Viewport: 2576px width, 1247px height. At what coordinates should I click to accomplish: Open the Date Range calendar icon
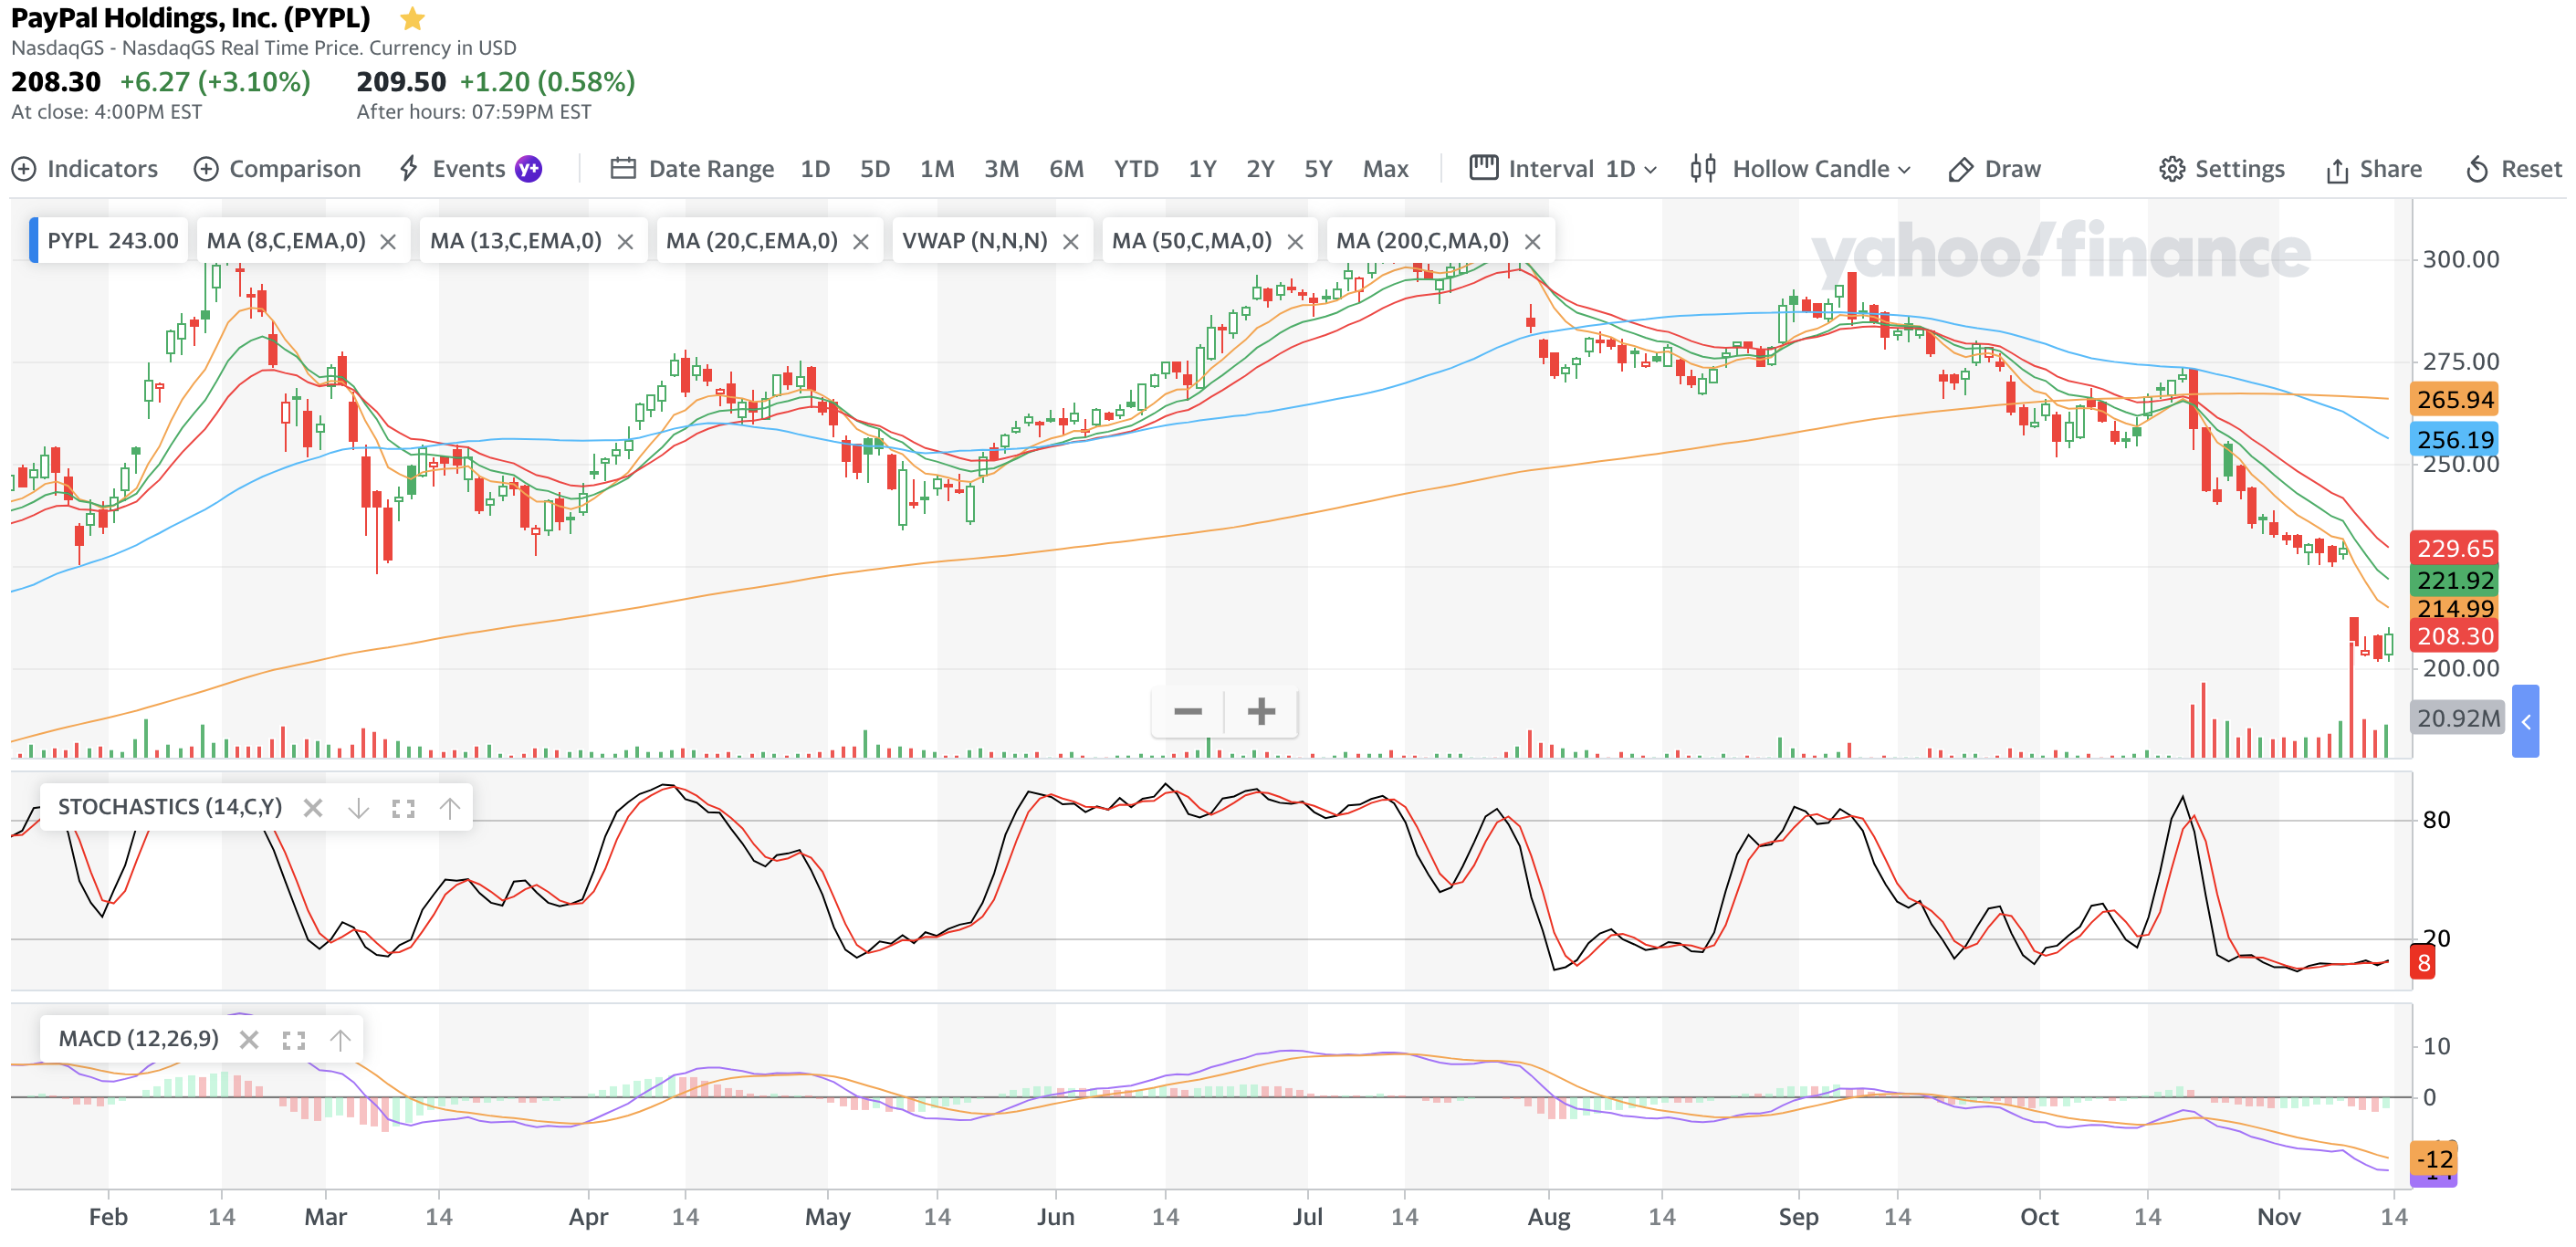tap(623, 168)
